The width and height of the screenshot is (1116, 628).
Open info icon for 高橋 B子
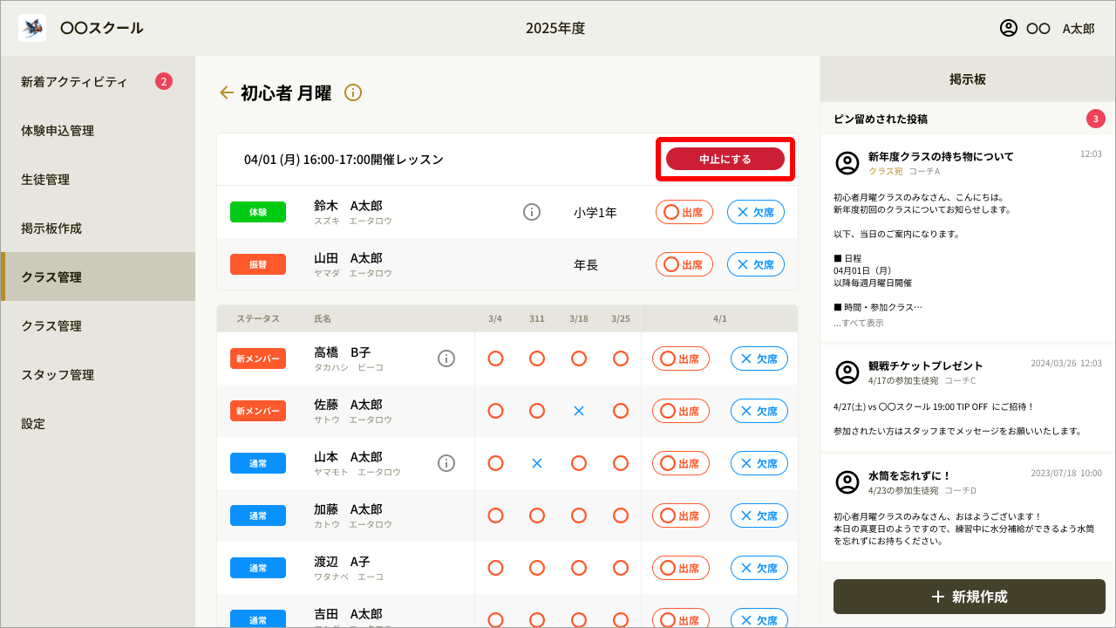click(x=446, y=358)
